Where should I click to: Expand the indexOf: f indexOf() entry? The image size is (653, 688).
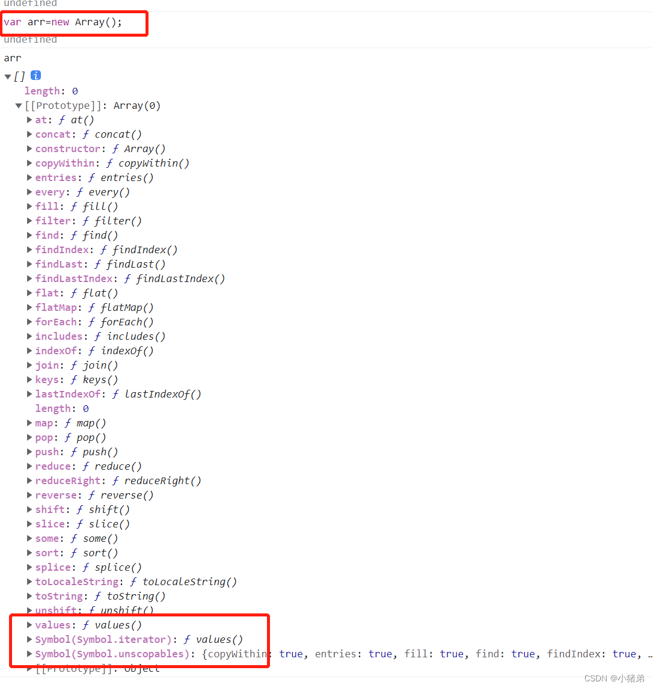coord(29,351)
